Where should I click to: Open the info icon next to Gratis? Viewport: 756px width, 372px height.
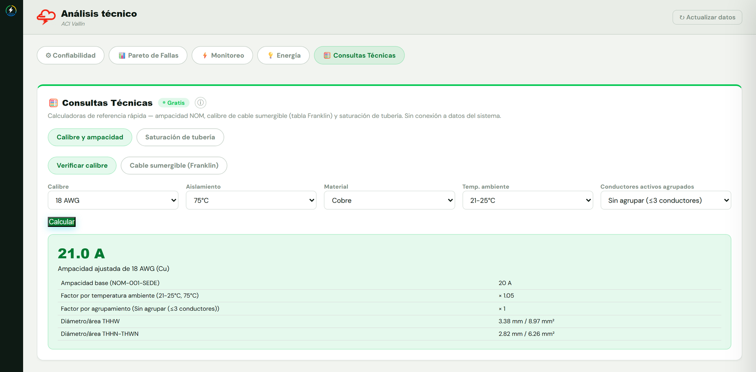pos(200,103)
